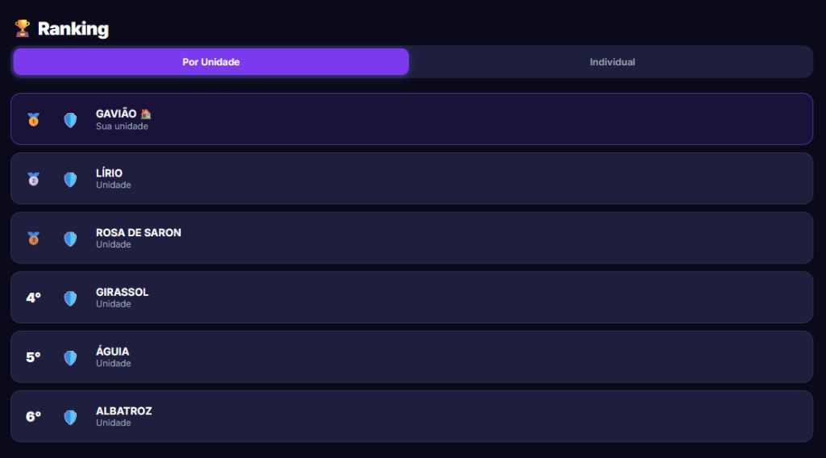
Task: Click the shield icon next to GAVIÃO
Action: point(70,120)
